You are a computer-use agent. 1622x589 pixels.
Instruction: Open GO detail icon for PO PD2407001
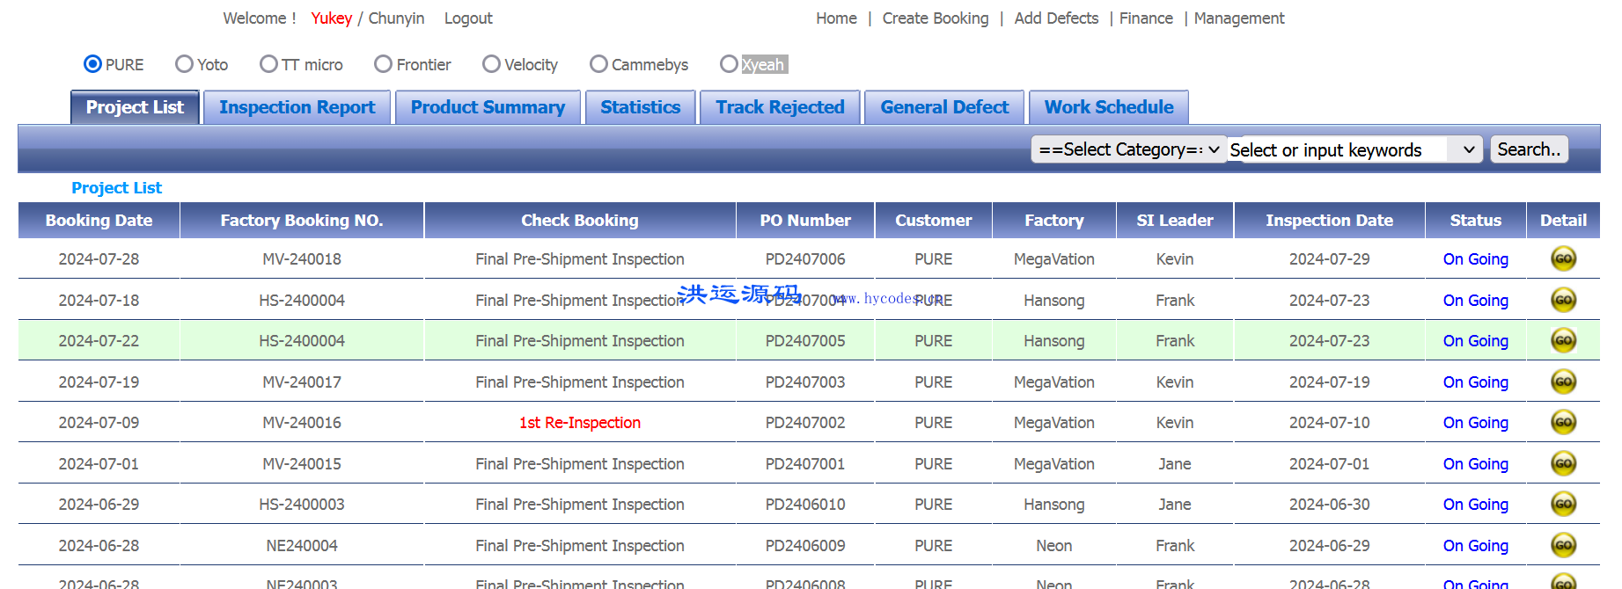(1562, 463)
